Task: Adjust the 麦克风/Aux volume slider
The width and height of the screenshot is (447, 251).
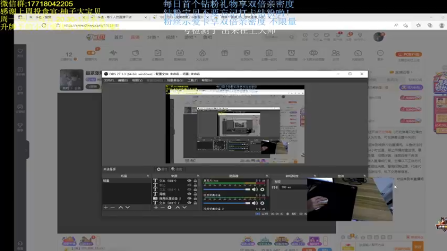Action: 227,190
